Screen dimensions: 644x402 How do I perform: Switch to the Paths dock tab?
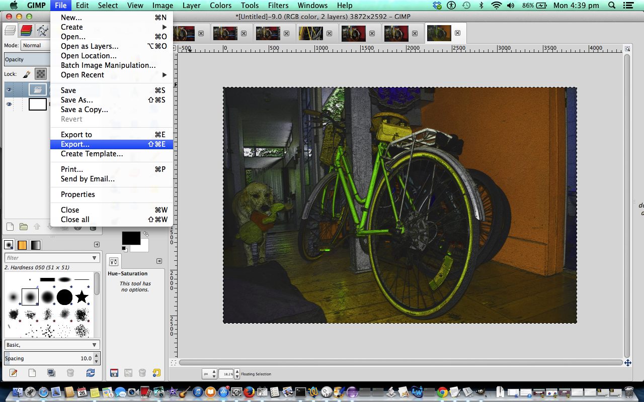[42, 31]
